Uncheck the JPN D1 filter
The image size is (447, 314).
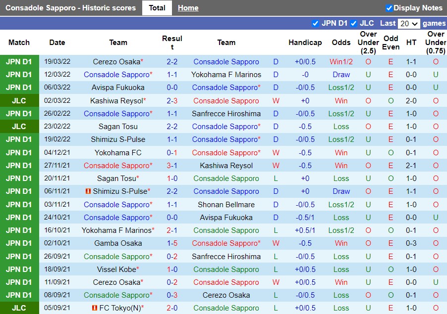[x=315, y=23]
